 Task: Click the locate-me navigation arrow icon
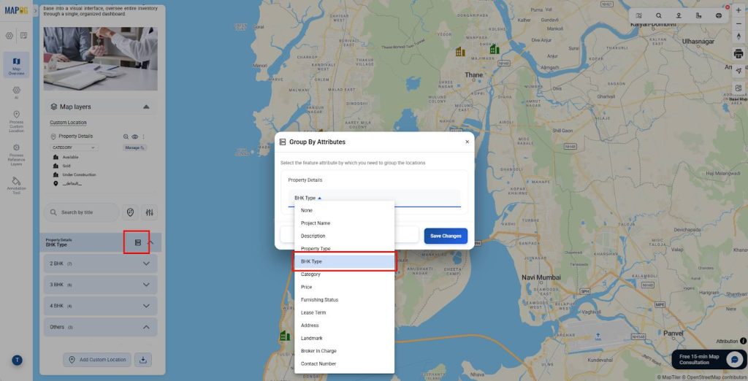point(739,71)
